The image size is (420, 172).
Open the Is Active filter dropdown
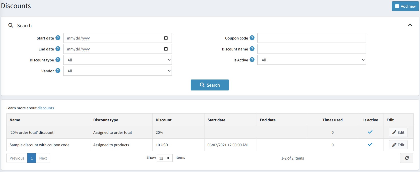pos(311,60)
